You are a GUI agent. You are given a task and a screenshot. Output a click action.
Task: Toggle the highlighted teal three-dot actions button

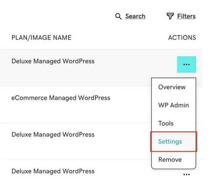click(186, 64)
